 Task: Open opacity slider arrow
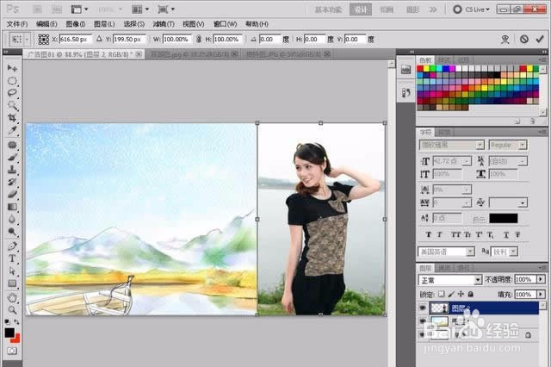[542, 279]
